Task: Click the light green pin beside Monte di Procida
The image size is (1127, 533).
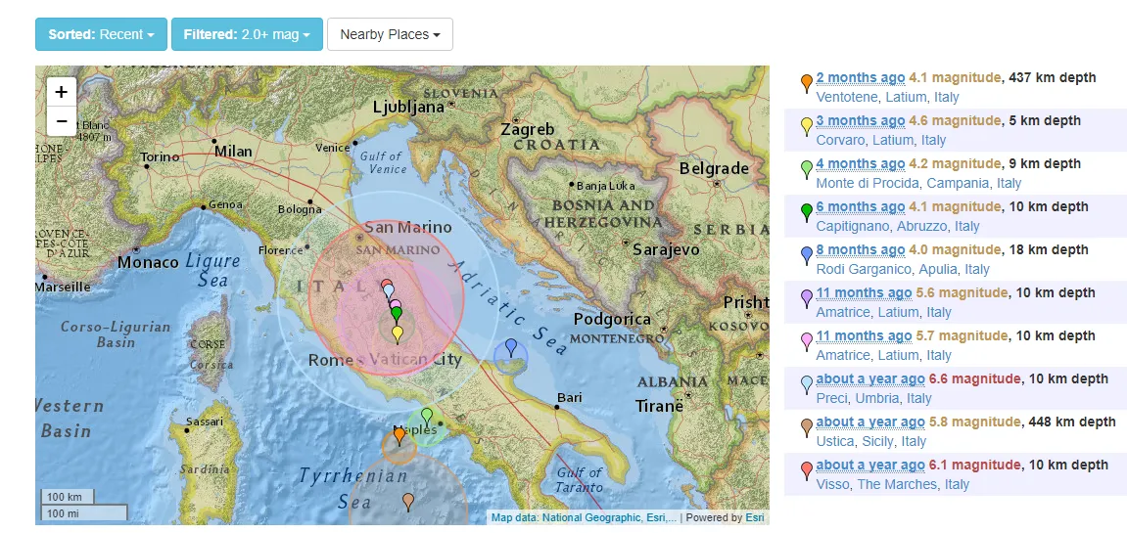Action: point(807,169)
